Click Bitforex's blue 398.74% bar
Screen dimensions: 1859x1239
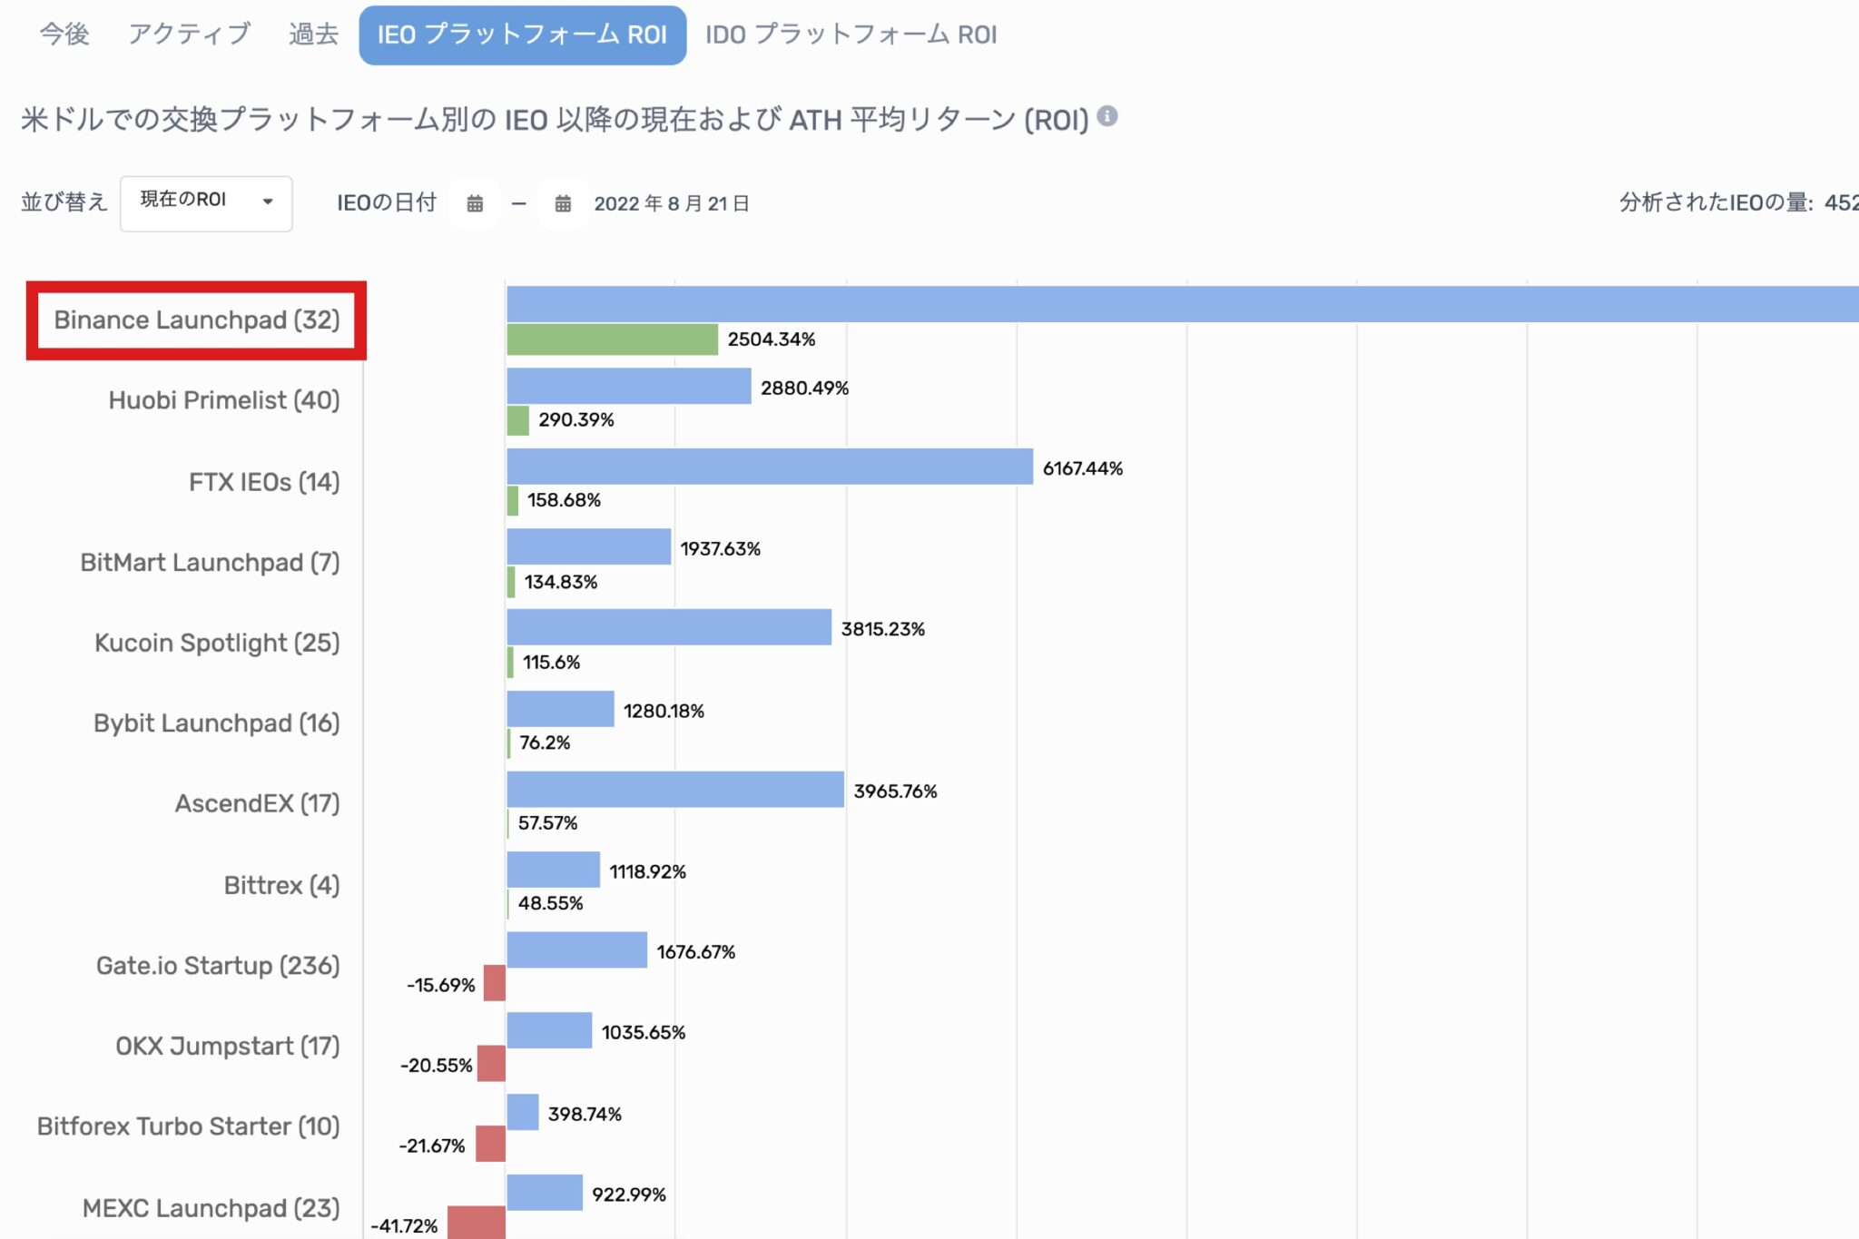[523, 1112]
